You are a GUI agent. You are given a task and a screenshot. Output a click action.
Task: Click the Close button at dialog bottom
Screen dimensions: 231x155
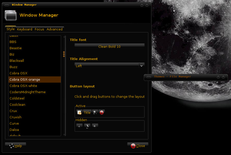(x=138, y=146)
